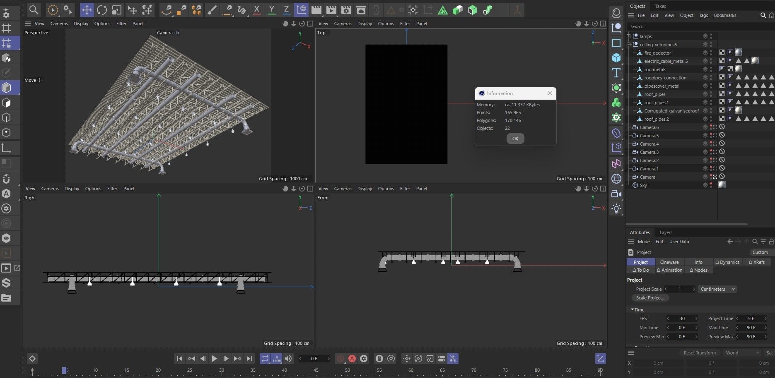The image size is (775, 378).
Task: Toggle visibility dots for roofmetals object
Action: 711,69
